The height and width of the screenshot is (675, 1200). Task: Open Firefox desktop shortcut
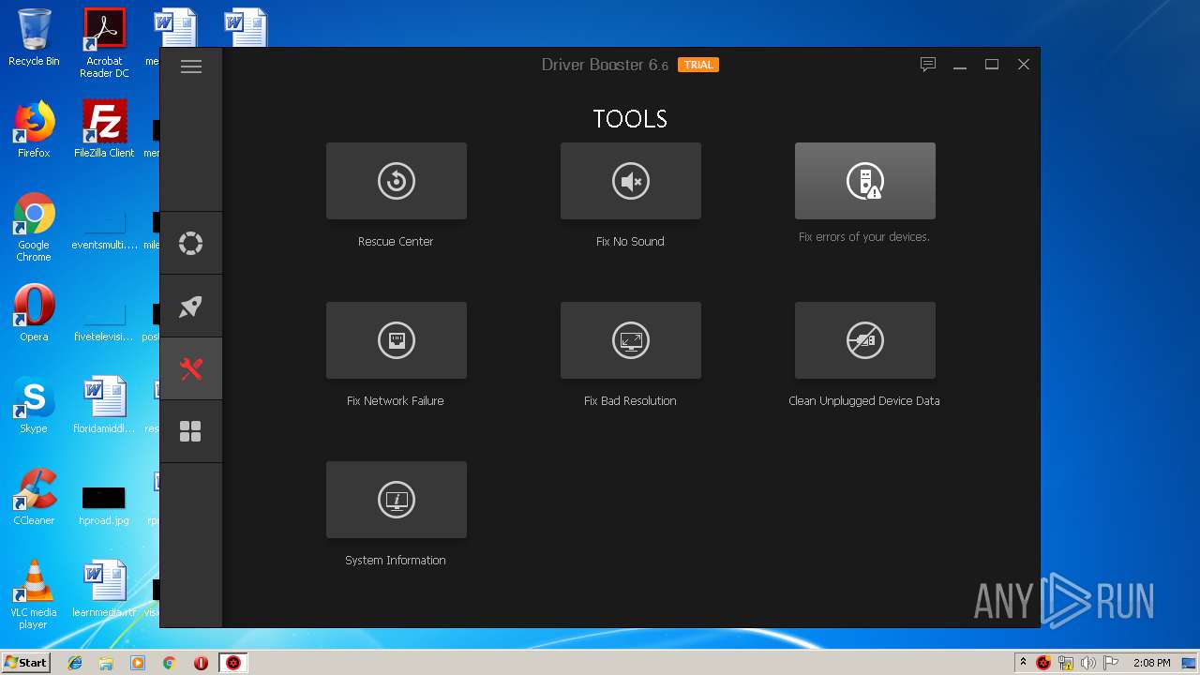coord(34,128)
